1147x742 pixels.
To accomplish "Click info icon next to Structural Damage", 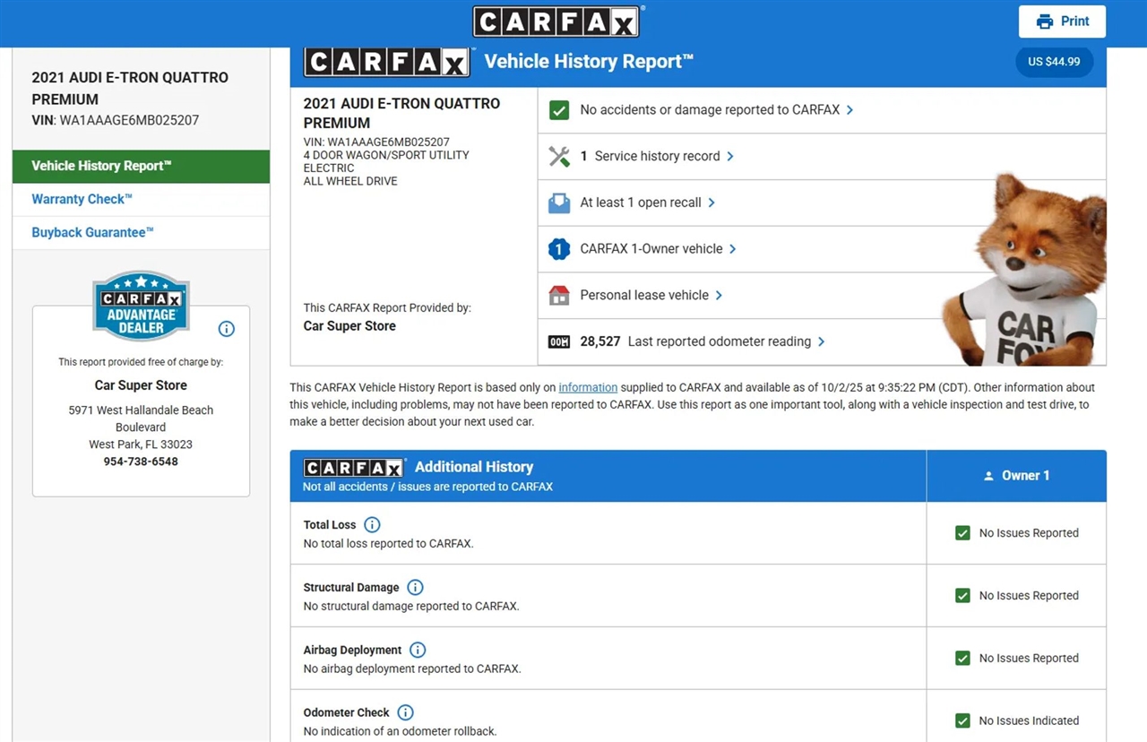I will click(x=415, y=588).
